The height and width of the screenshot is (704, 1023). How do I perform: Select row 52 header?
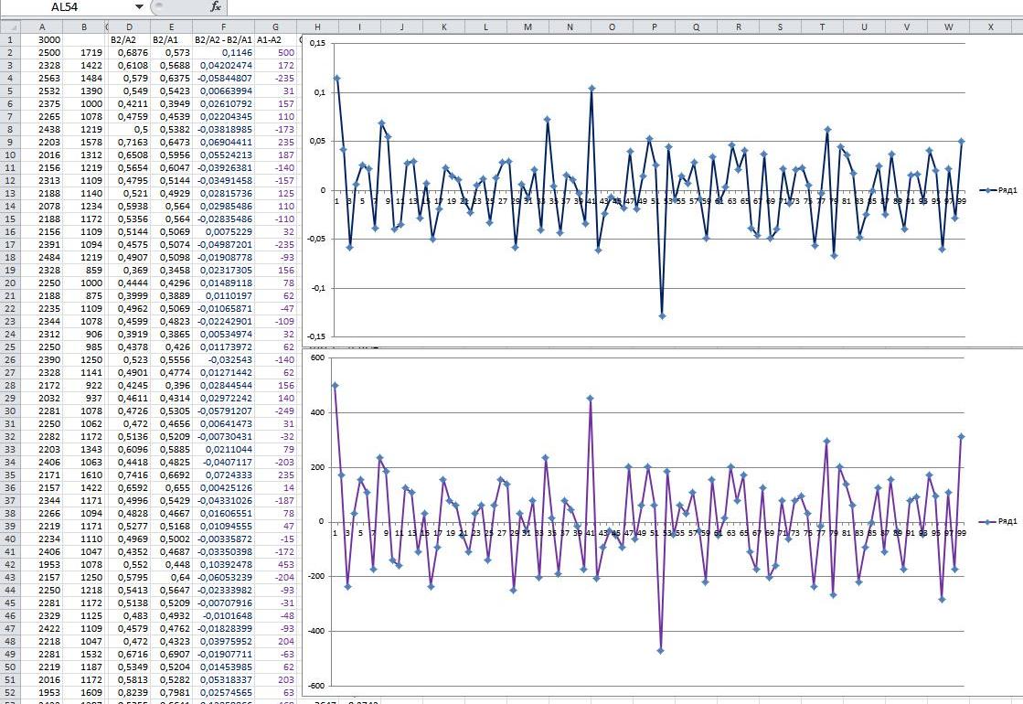pos(10,692)
